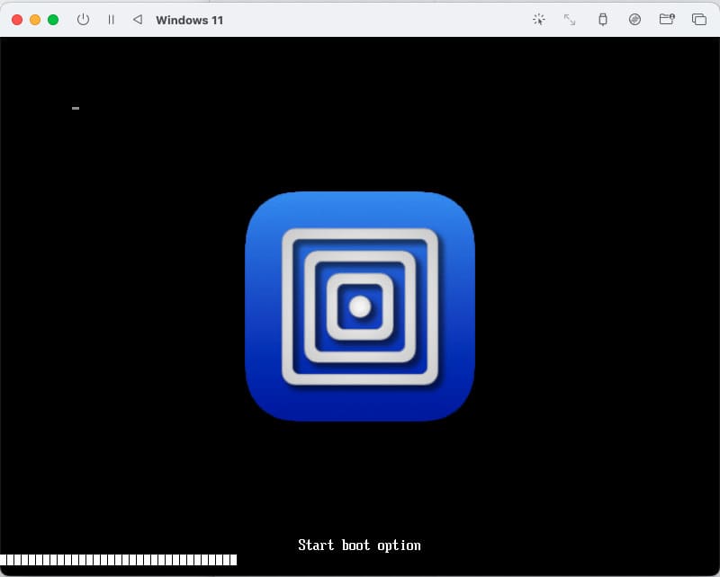The image size is (720, 577).
Task: Click the resize display arrows icon
Action: point(570,19)
